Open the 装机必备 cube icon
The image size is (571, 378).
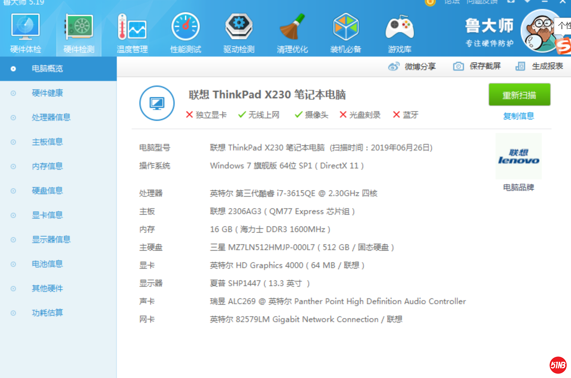[x=346, y=28]
